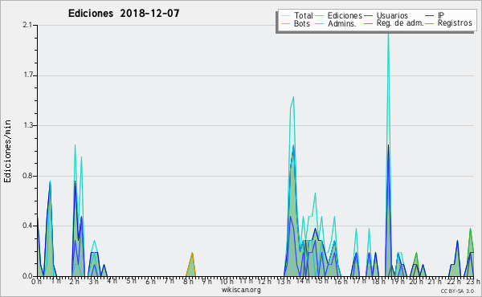Click the '8 h' x-axis label

pos(188,281)
